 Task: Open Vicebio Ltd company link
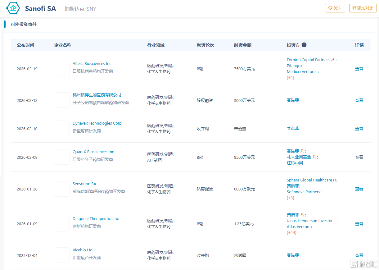click(83, 250)
